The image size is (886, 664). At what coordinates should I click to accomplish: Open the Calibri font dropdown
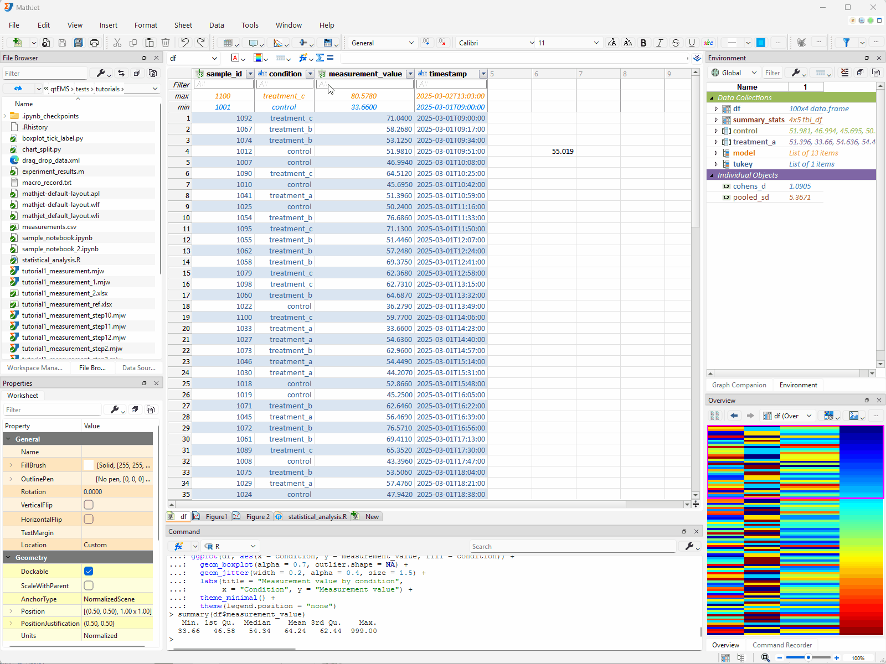[x=496, y=43]
